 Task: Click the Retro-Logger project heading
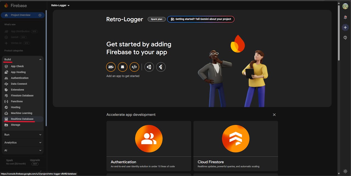tap(125, 19)
